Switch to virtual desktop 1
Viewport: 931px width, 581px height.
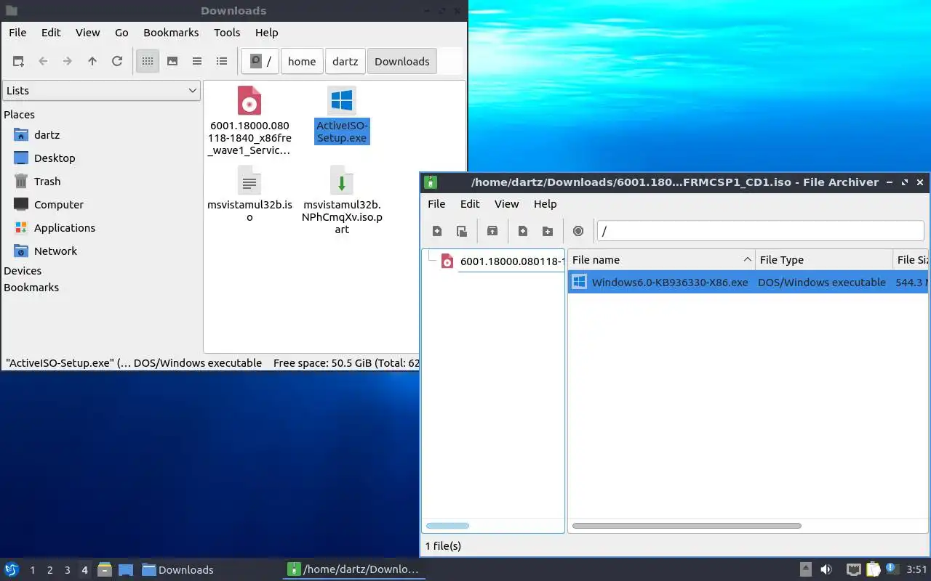(32, 570)
